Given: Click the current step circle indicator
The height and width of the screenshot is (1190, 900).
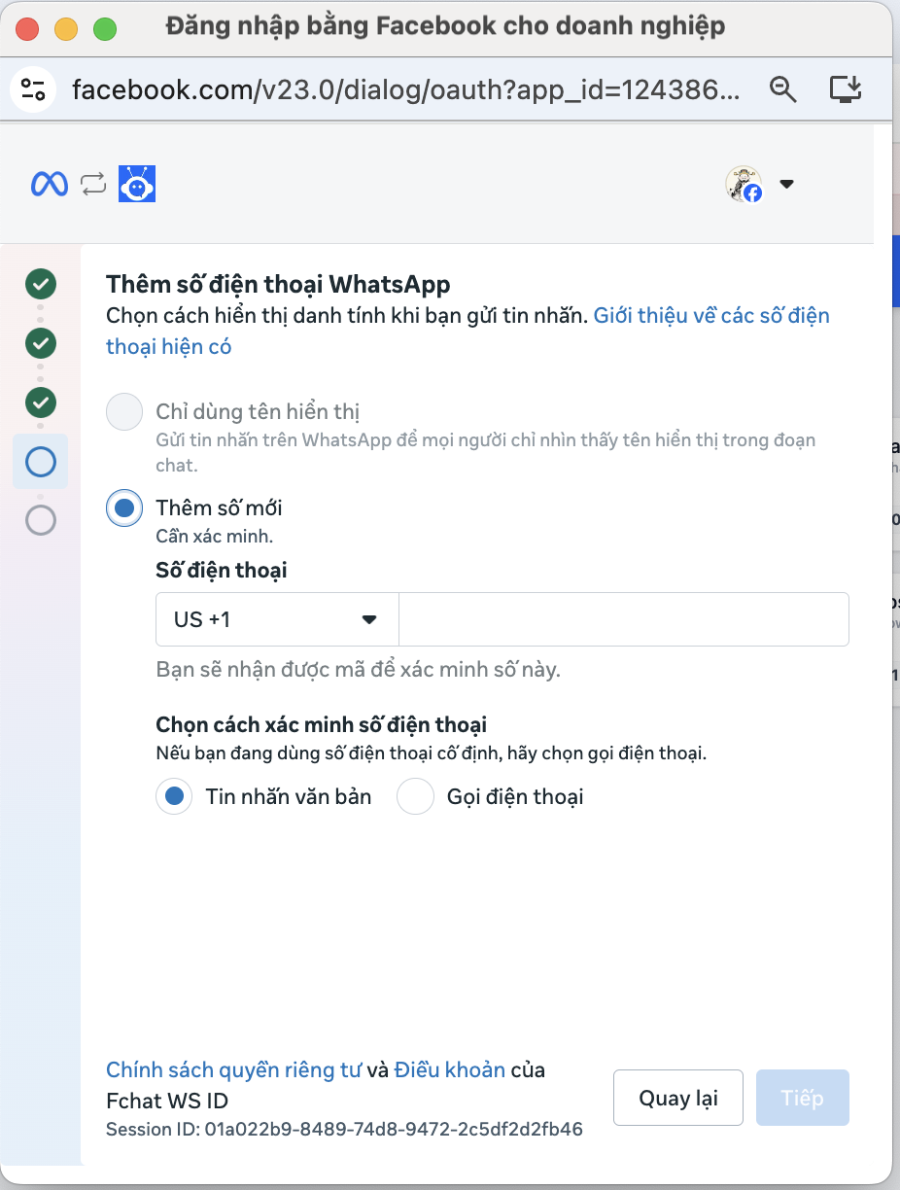Looking at the screenshot, I should point(41,461).
